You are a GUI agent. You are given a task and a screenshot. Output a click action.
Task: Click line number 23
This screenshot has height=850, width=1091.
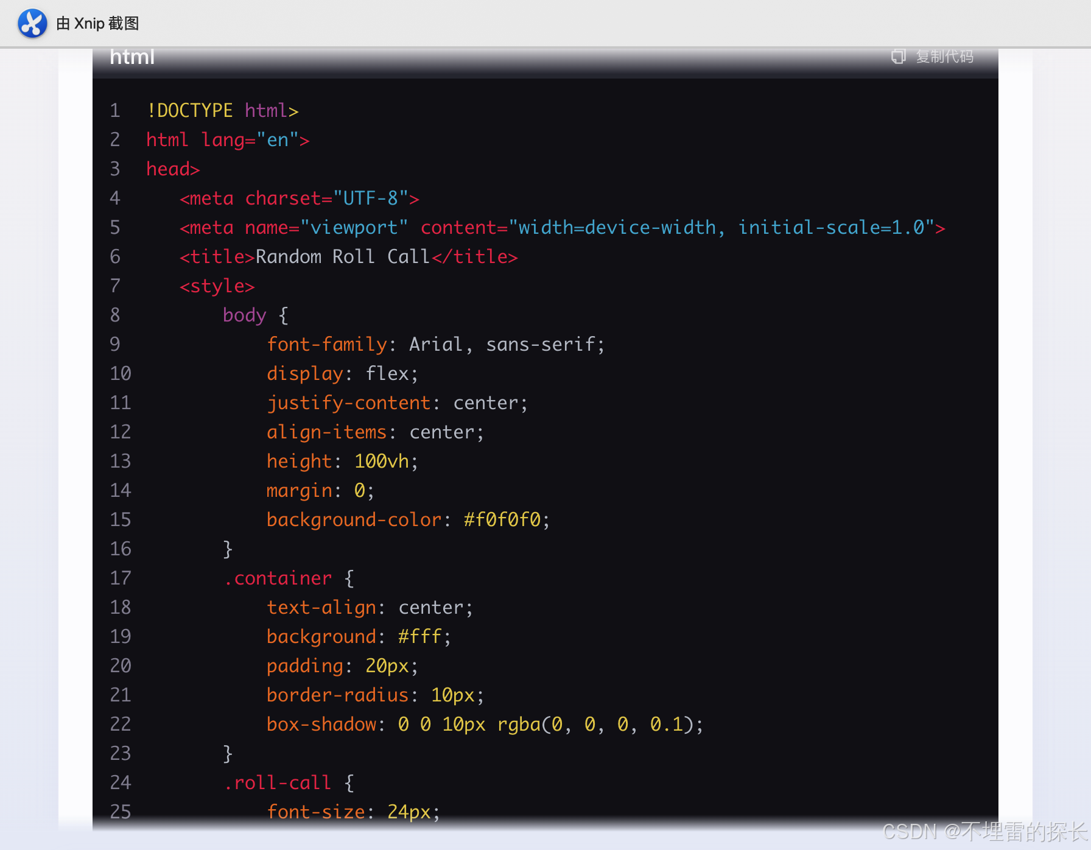(121, 754)
